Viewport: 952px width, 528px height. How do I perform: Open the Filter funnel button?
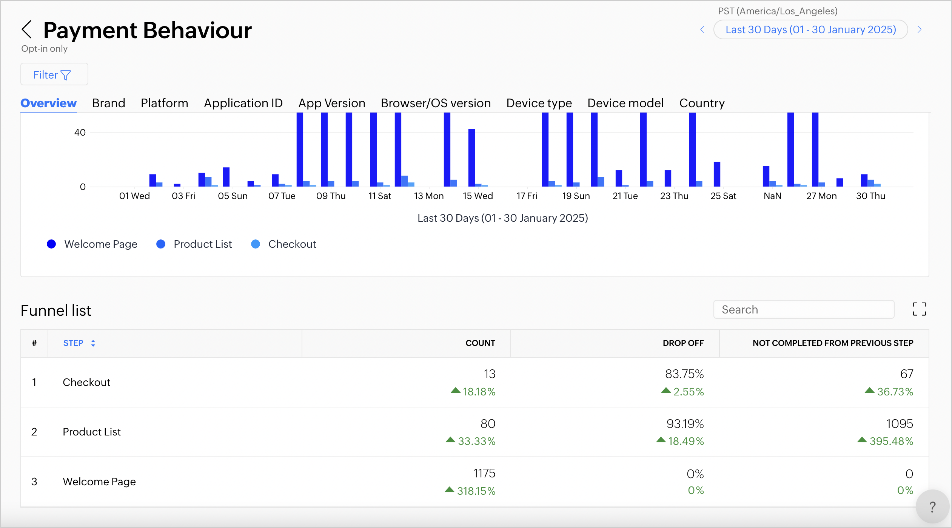coord(54,74)
